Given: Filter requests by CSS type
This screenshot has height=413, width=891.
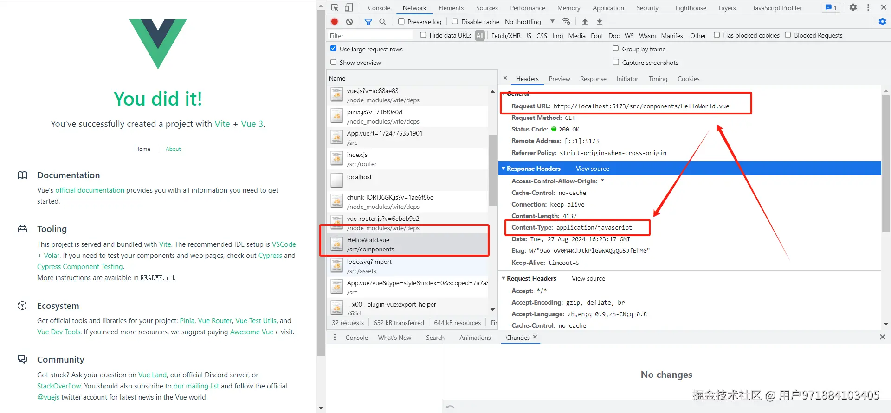Looking at the screenshot, I should pyautogui.click(x=542, y=36).
